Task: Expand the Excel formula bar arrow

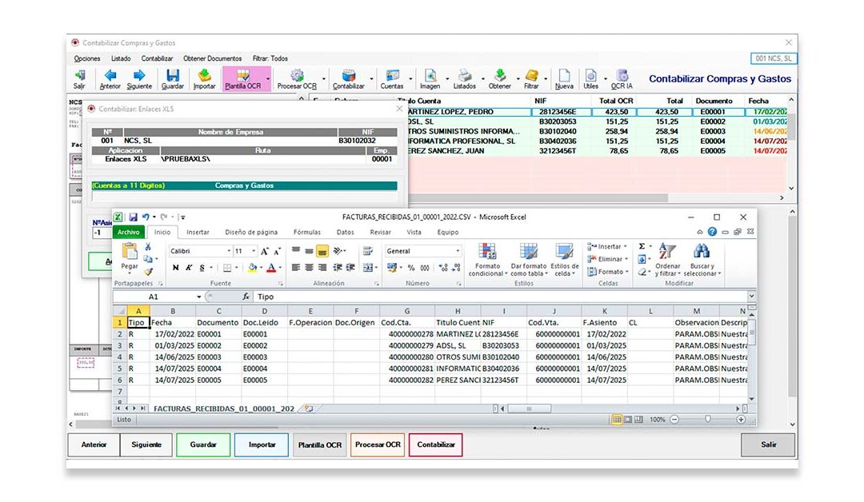Action: pos(751,296)
